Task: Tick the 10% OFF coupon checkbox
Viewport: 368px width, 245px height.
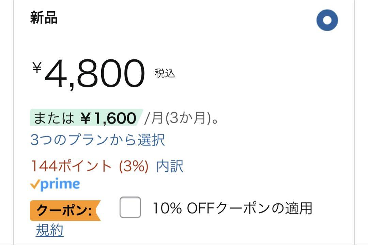Action: pyautogui.click(x=130, y=207)
